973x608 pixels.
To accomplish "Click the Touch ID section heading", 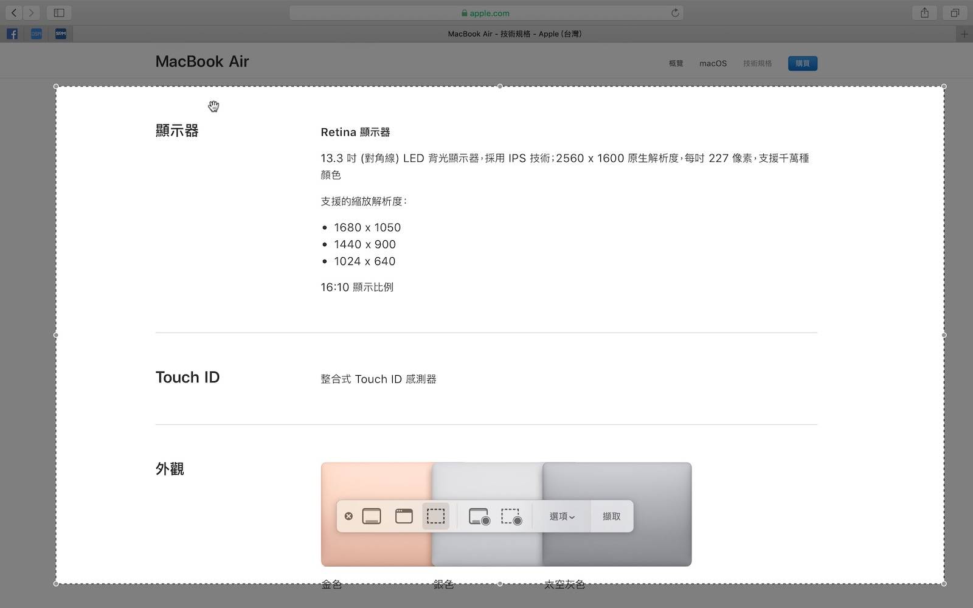I will click(x=187, y=377).
